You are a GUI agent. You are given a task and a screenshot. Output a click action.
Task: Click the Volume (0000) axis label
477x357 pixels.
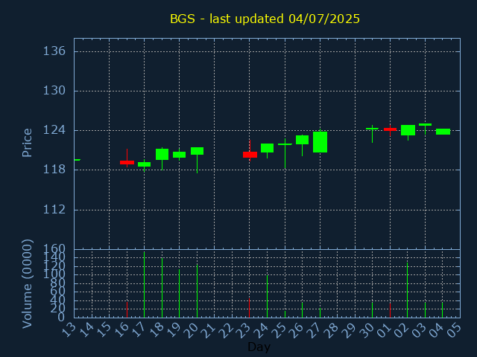[x=27, y=284]
